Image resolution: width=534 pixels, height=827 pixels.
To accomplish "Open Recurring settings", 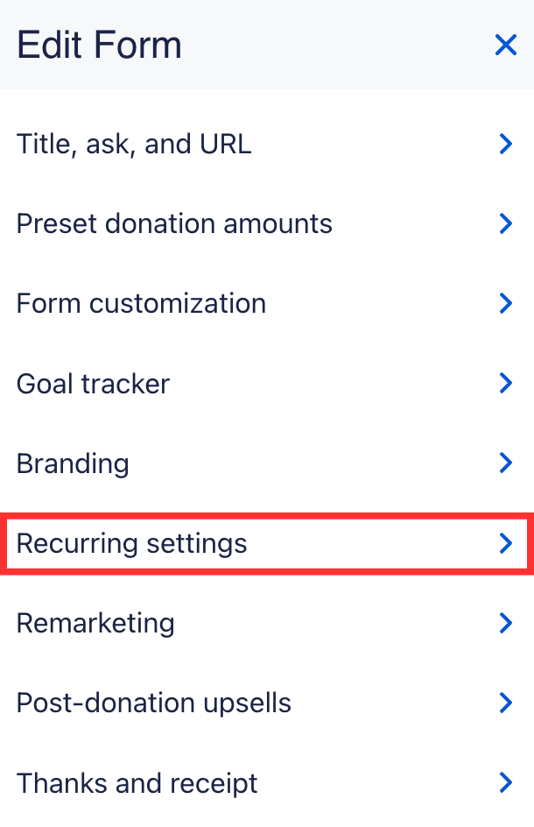I will pos(132,543).
